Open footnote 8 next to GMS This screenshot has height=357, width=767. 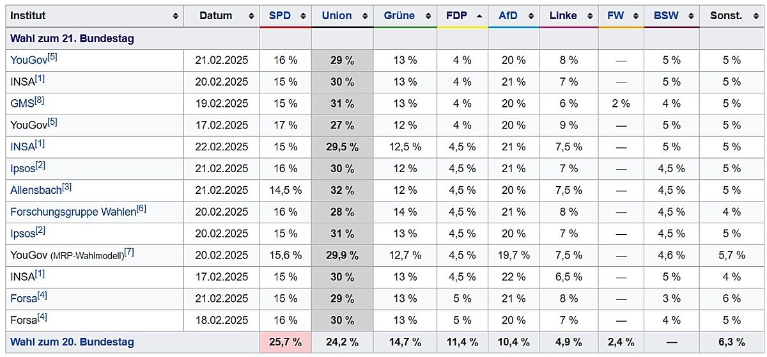38,100
